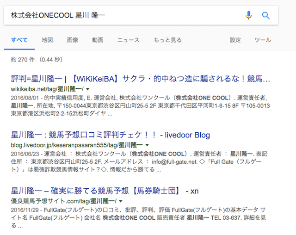Click the voice search microphone icon

click(249, 15)
